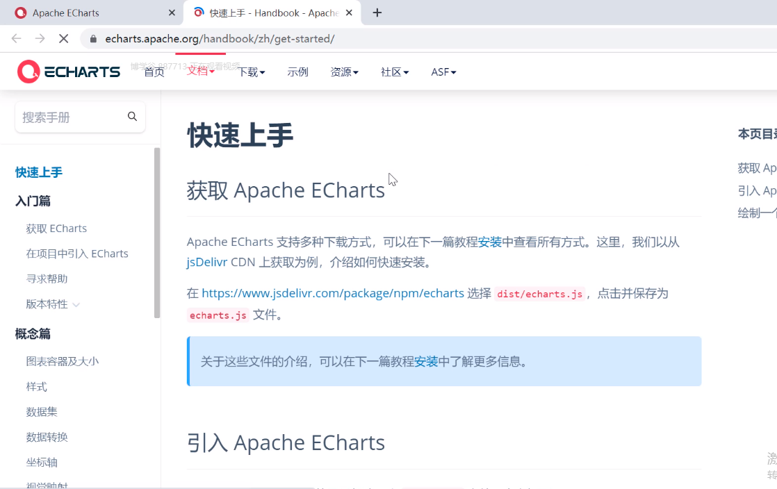Click the browser back arrow
Viewport: 777px width, 489px height.
coord(17,39)
